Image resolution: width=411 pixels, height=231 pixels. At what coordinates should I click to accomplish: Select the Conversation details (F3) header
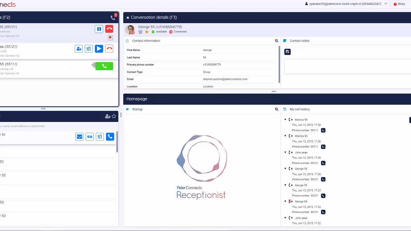point(154,18)
